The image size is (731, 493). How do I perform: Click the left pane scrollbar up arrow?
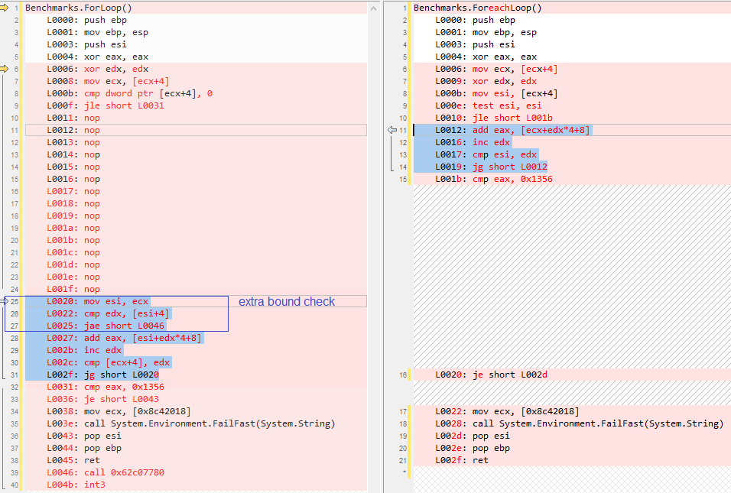point(373,8)
